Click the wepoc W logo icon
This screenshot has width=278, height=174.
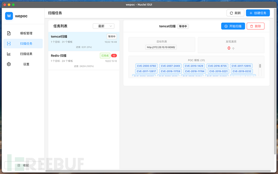click(9, 16)
